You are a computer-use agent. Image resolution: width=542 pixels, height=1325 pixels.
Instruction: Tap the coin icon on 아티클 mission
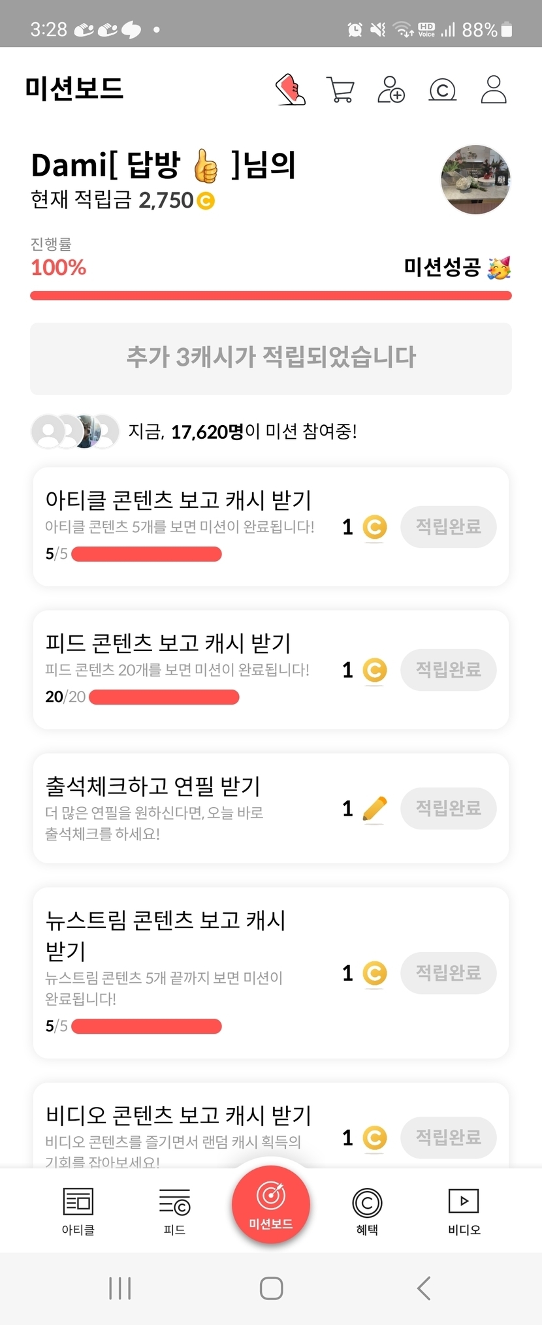point(375,527)
